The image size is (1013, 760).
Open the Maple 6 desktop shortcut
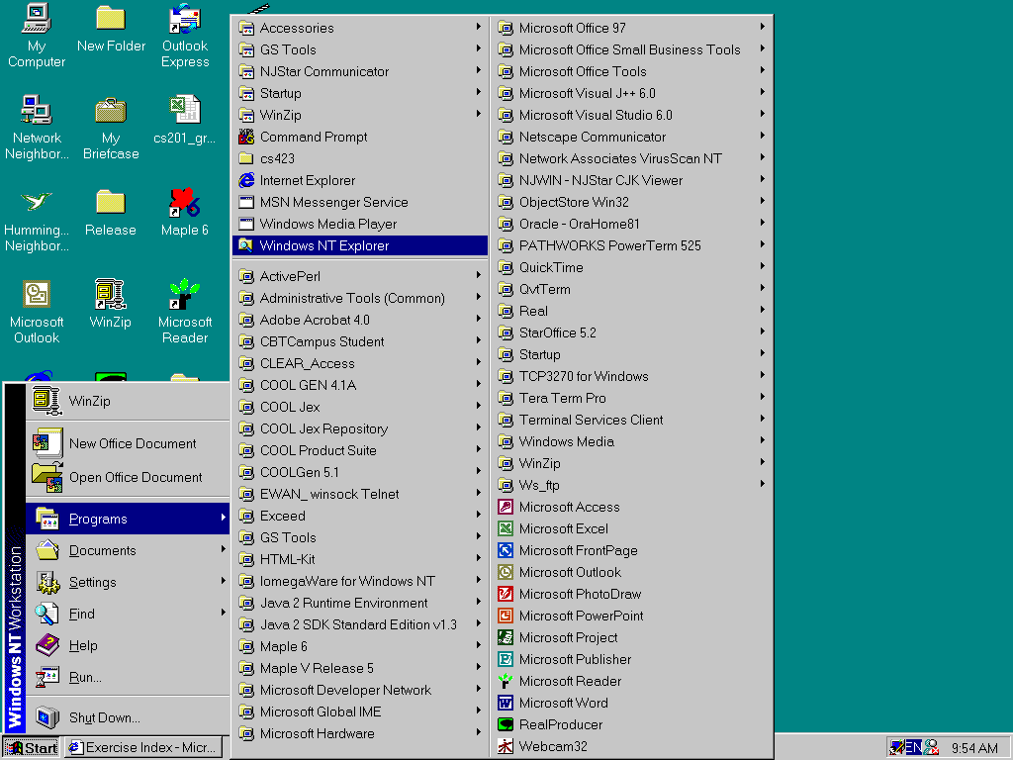[x=185, y=203]
